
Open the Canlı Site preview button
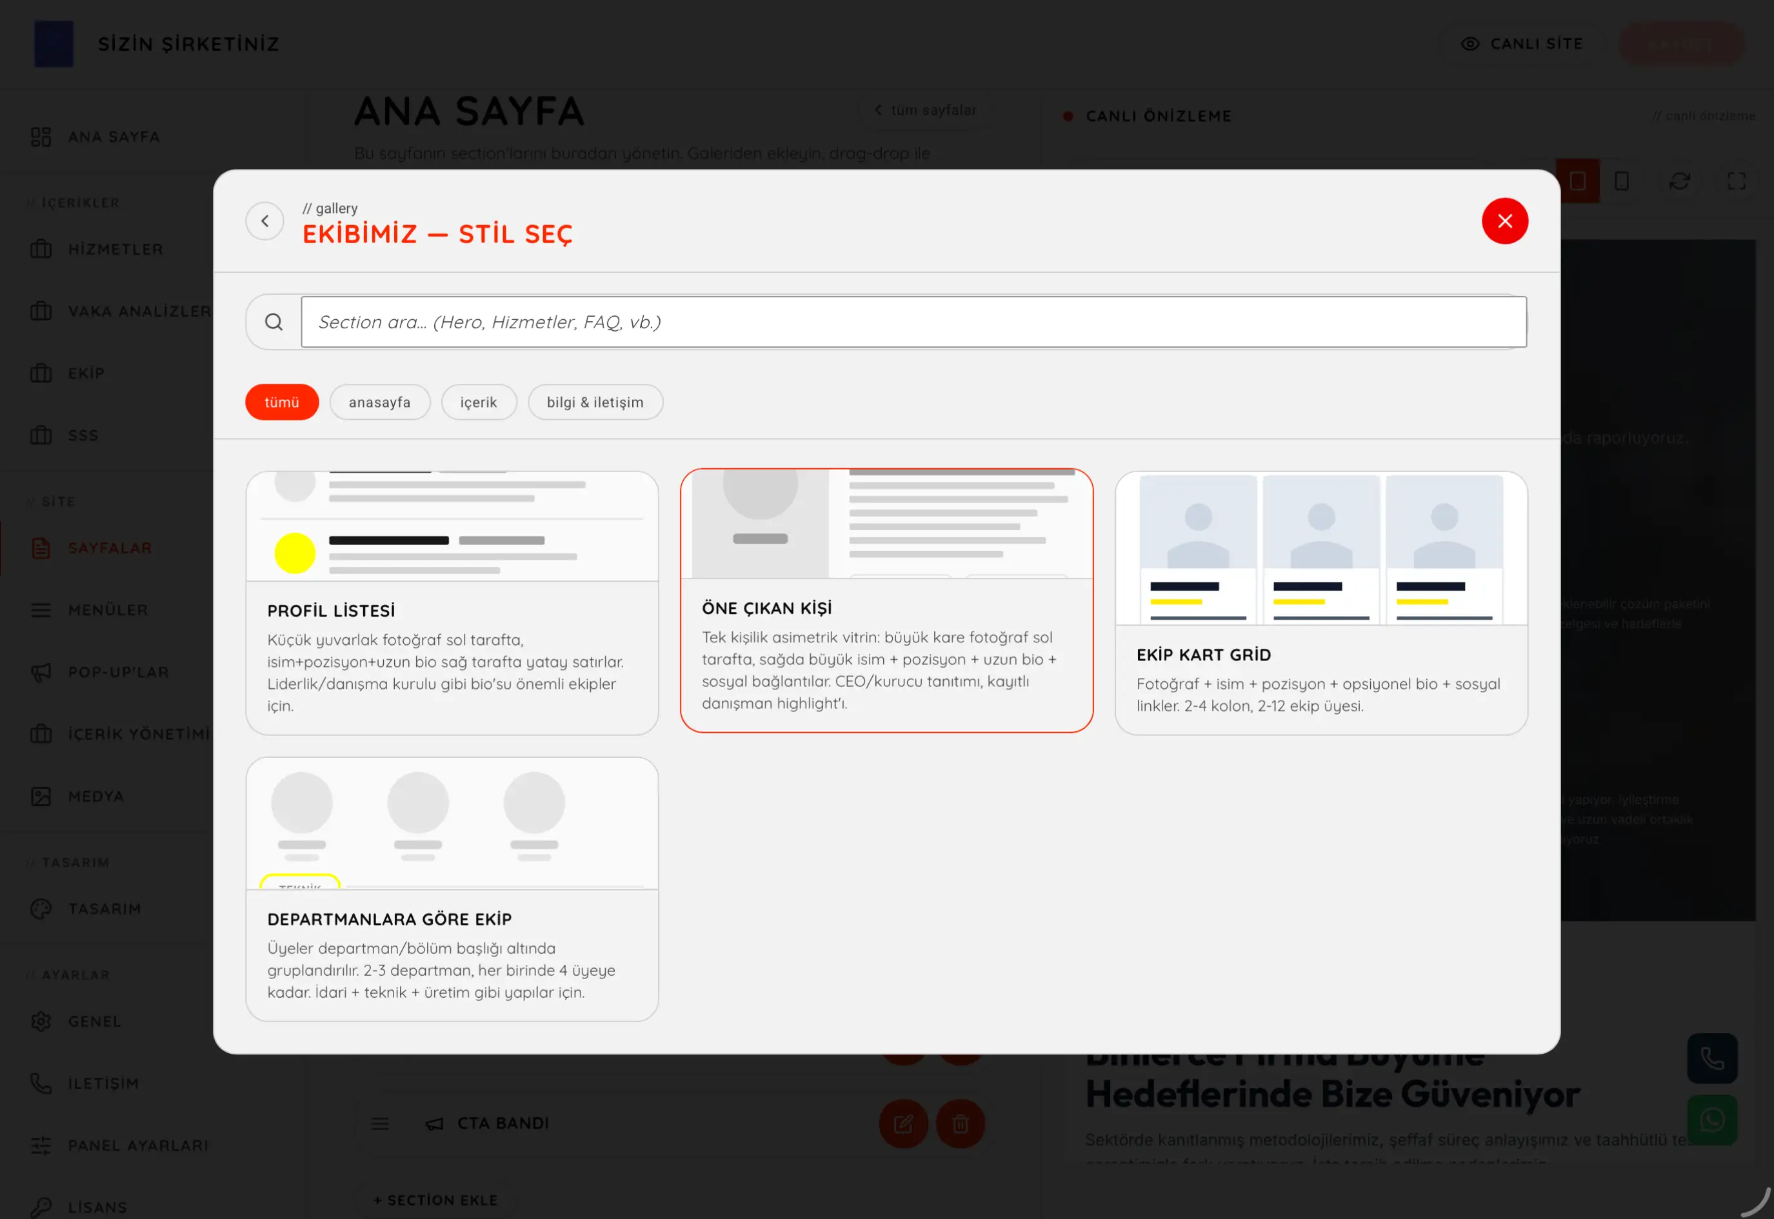[1522, 44]
